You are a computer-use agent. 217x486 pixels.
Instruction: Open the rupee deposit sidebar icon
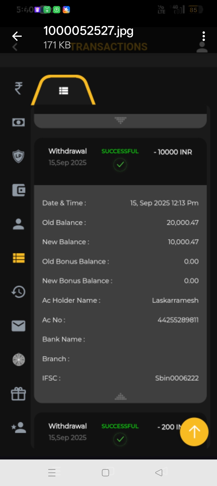(18, 88)
